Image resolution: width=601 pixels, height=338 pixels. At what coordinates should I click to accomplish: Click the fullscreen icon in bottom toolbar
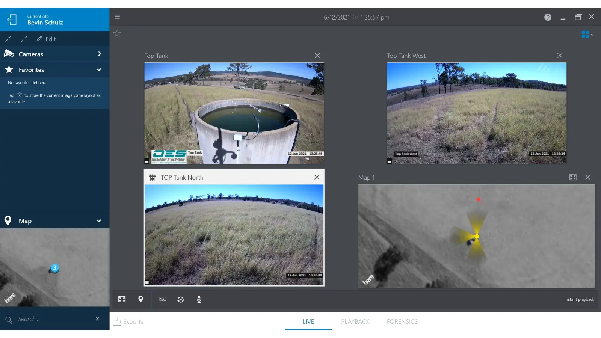pyautogui.click(x=122, y=299)
